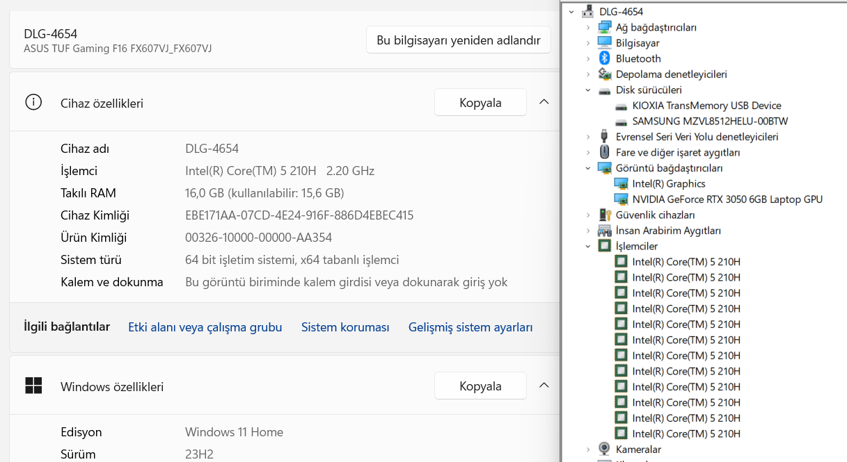This screenshot has width=847, height=462.
Task: Click the Windows özellikleri logo icon
Action: tap(33, 386)
